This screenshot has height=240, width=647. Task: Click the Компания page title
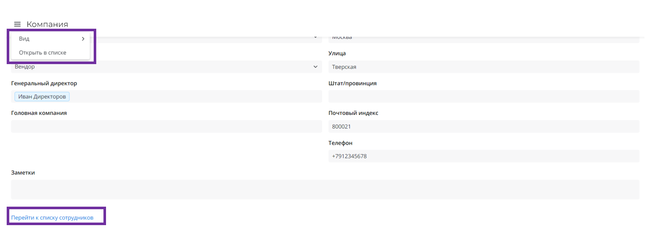click(x=47, y=24)
